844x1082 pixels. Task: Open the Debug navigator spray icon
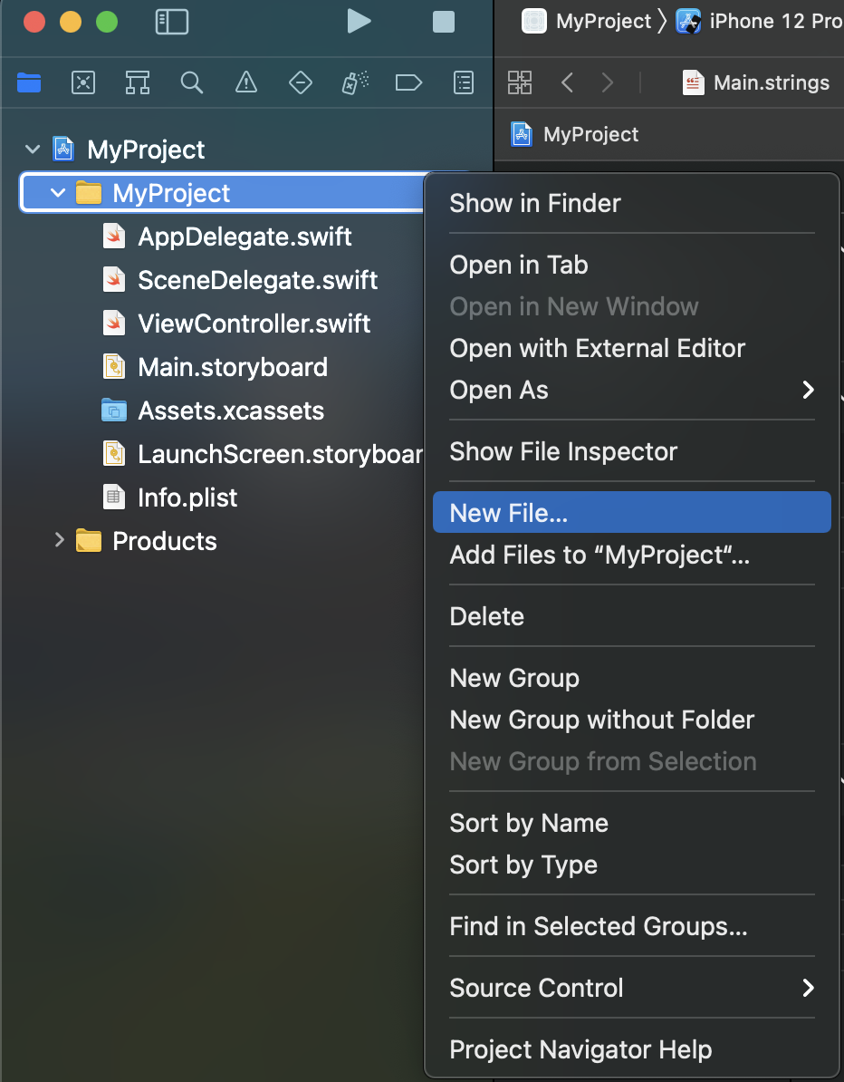coord(355,83)
